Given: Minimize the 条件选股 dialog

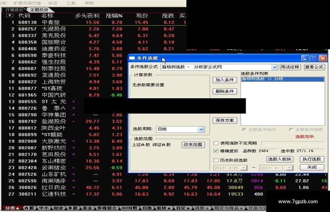Looking at the screenshot, I should coord(305,58).
